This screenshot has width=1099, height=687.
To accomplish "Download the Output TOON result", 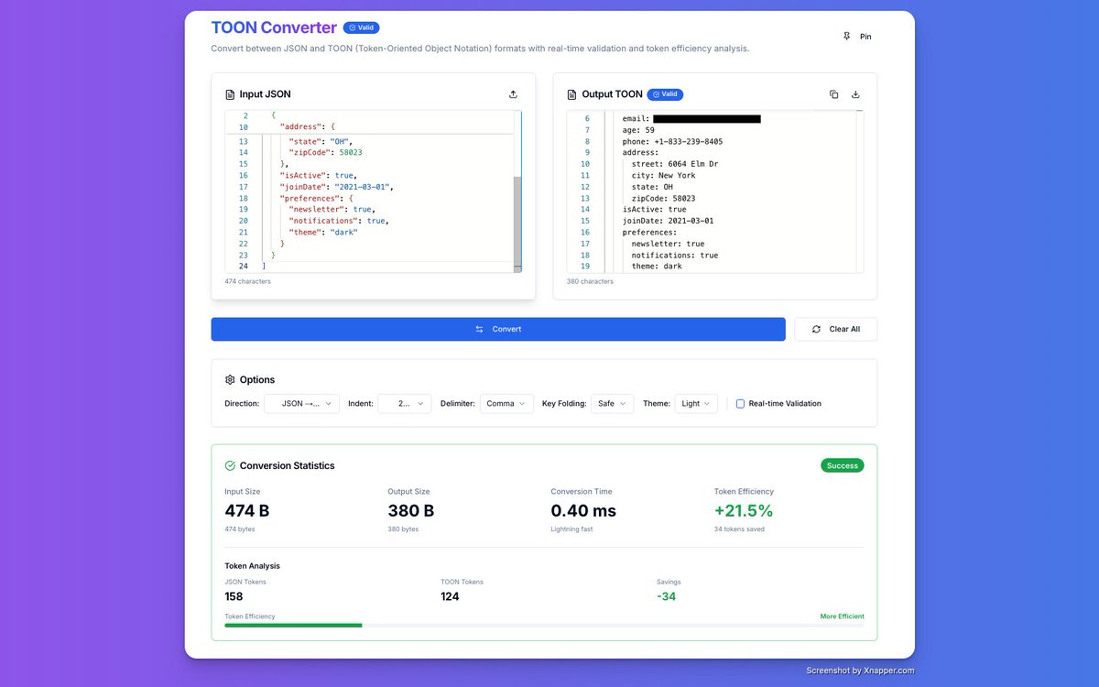I will tap(855, 94).
